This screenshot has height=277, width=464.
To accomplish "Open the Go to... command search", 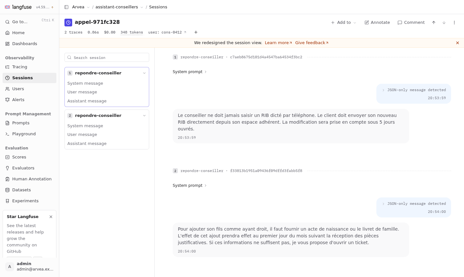I will (x=29, y=22).
